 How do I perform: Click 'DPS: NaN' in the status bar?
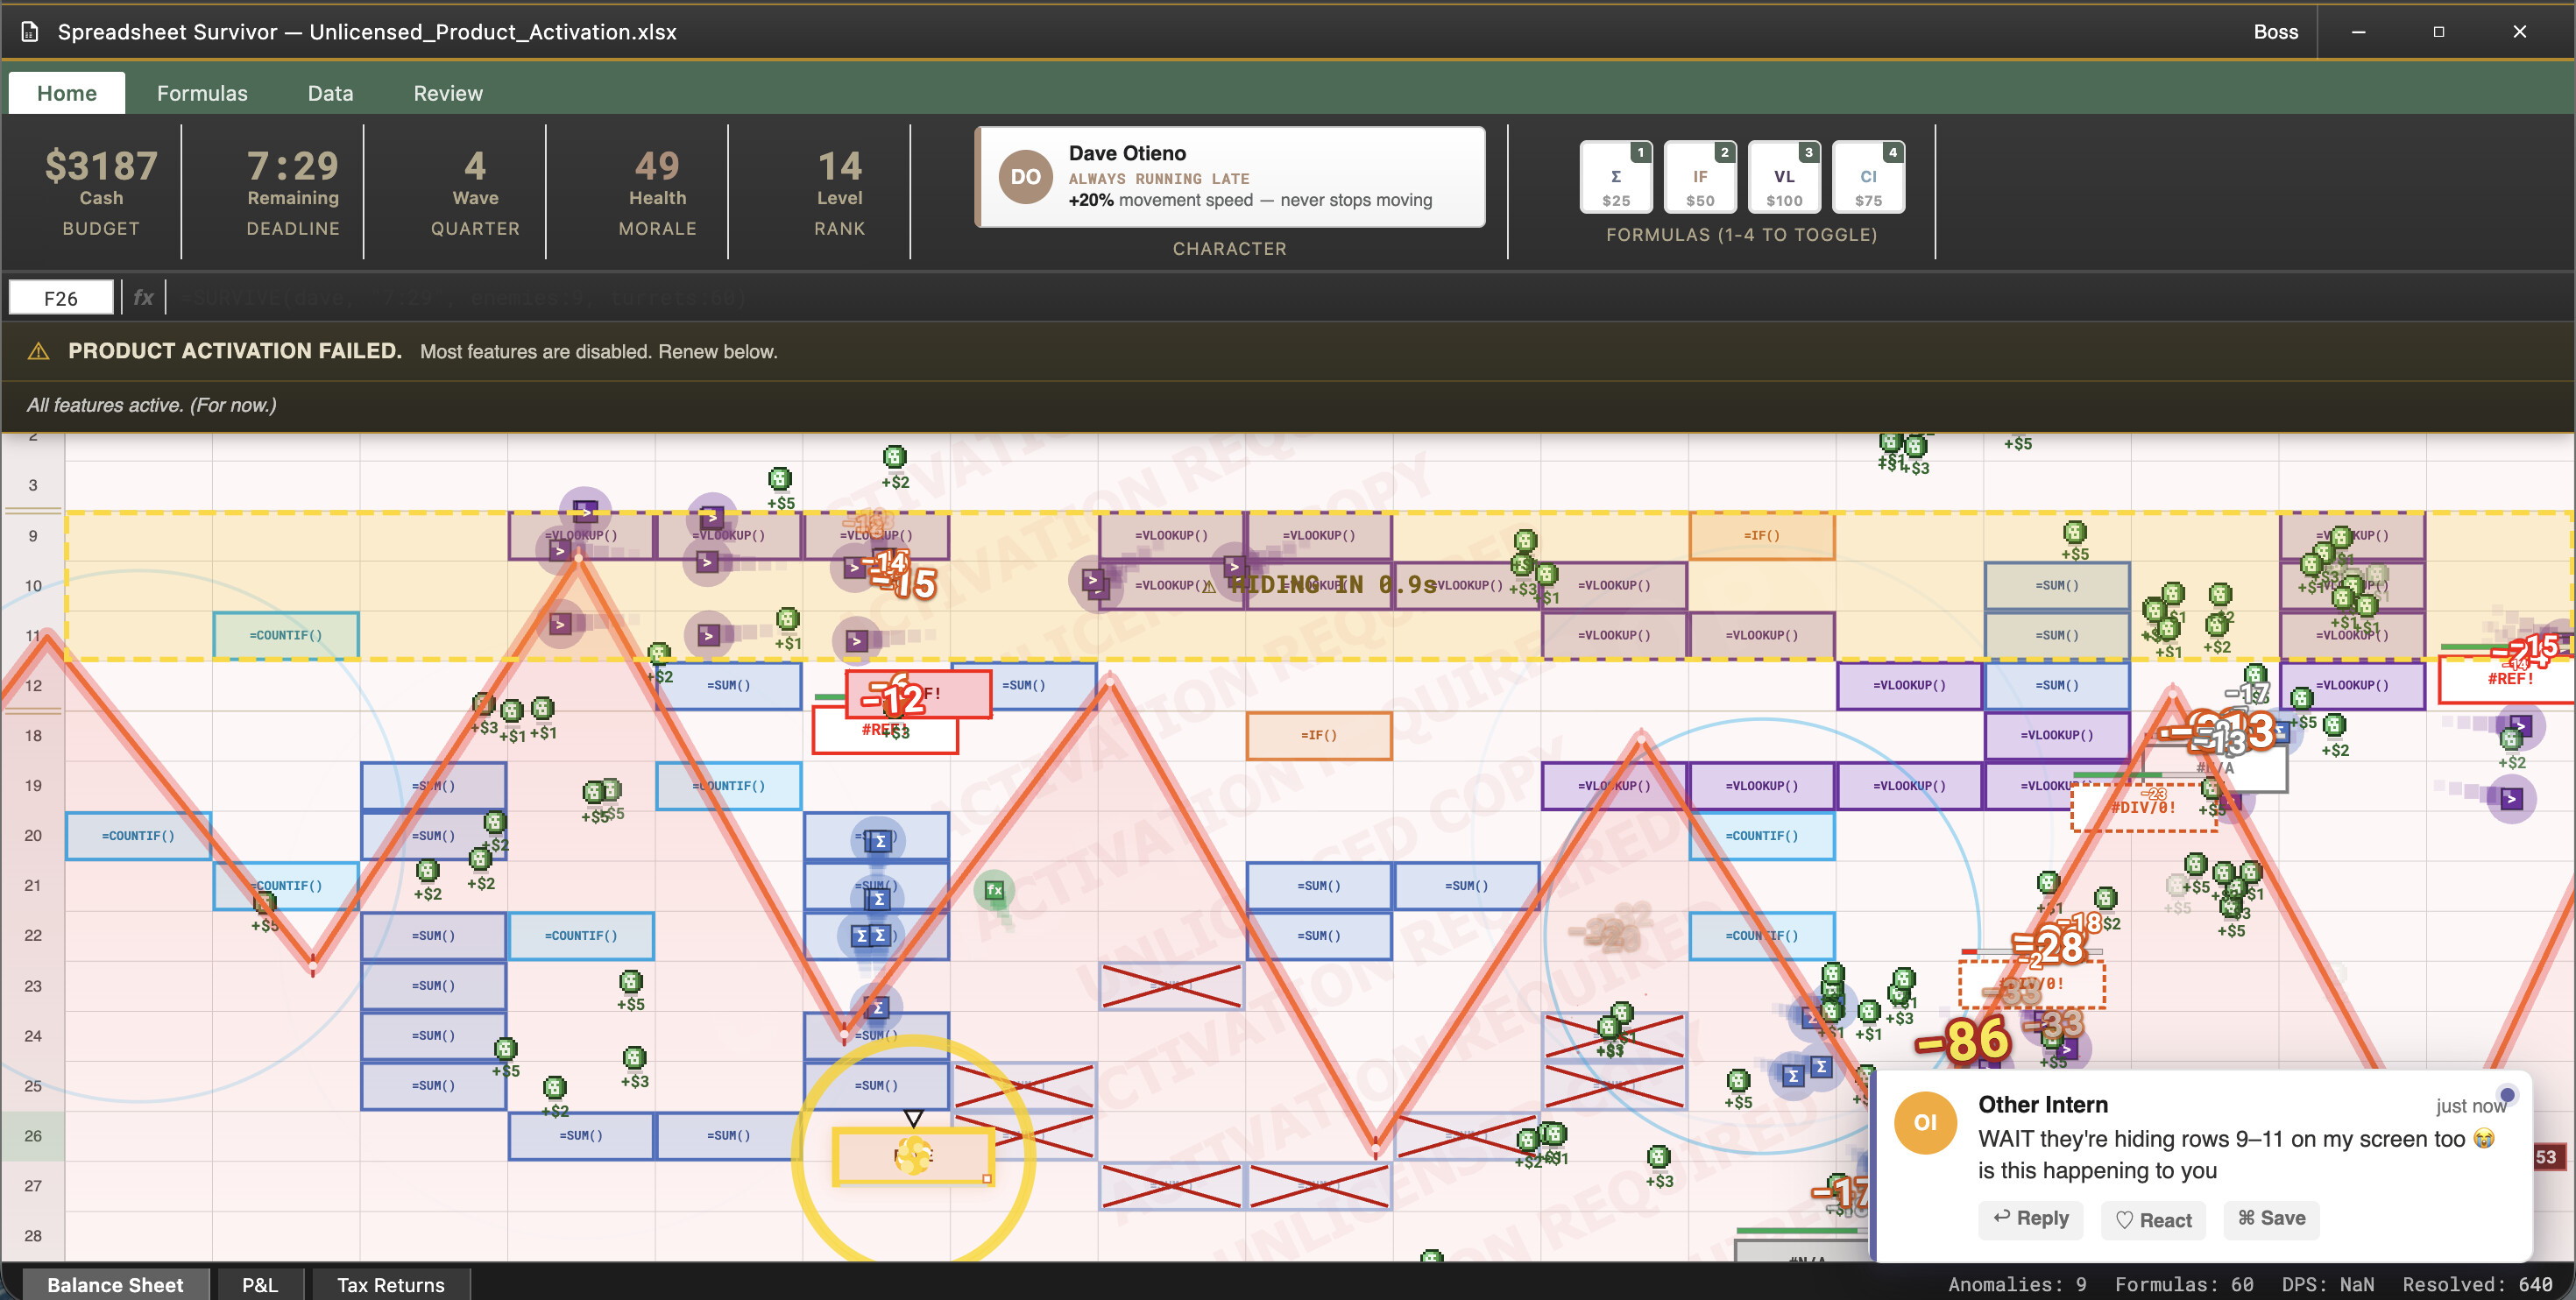click(x=2328, y=1284)
